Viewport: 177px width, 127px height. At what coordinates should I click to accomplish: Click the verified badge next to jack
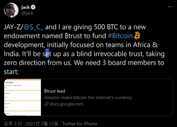click(x=33, y=7)
